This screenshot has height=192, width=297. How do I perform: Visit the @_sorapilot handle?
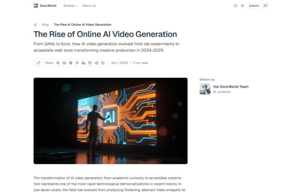tap(222, 92)
